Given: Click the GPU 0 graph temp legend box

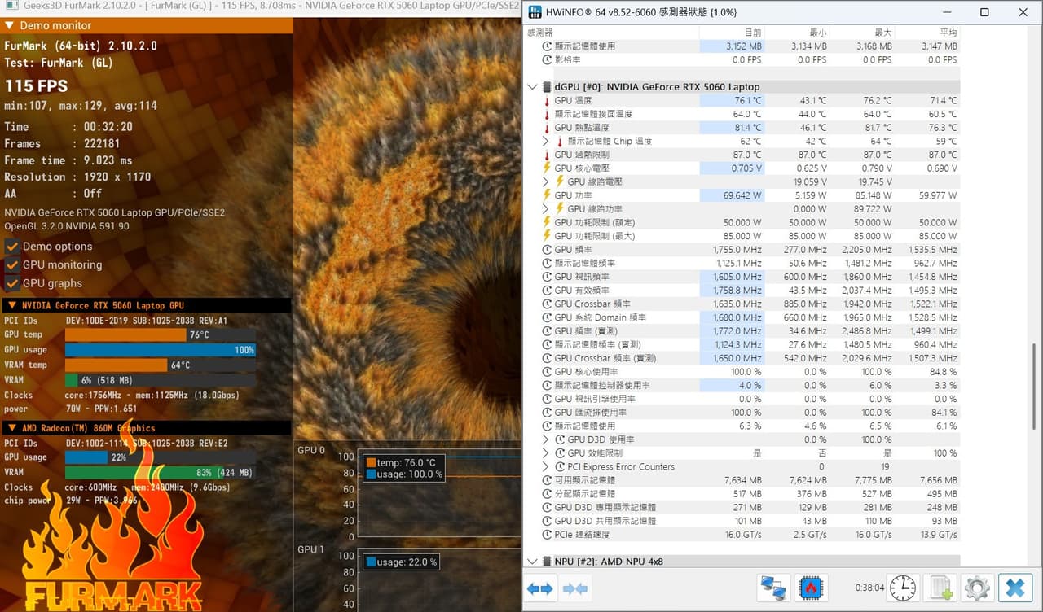Looking at the screenshot, I should pos(404,468).
